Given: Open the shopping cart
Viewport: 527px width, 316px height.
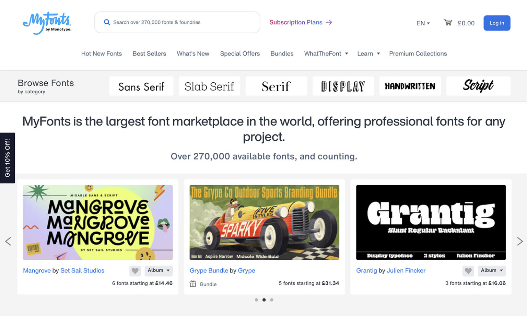Looking at the screenshot, I should tap(448, 23).
